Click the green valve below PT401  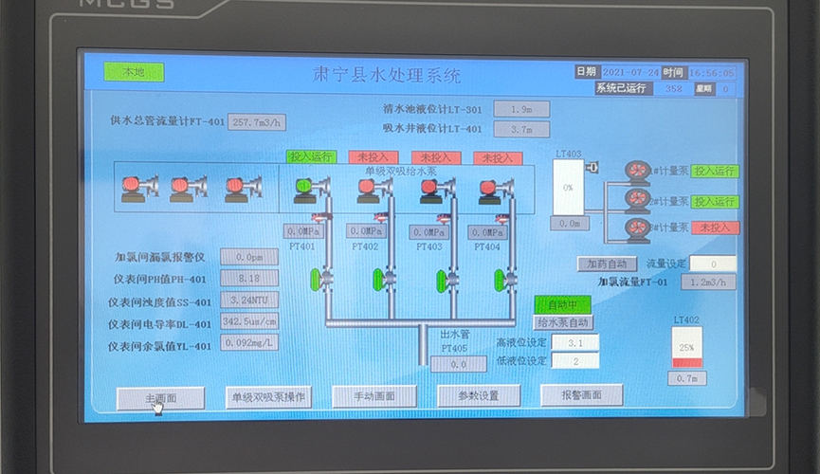pos(316,279)
